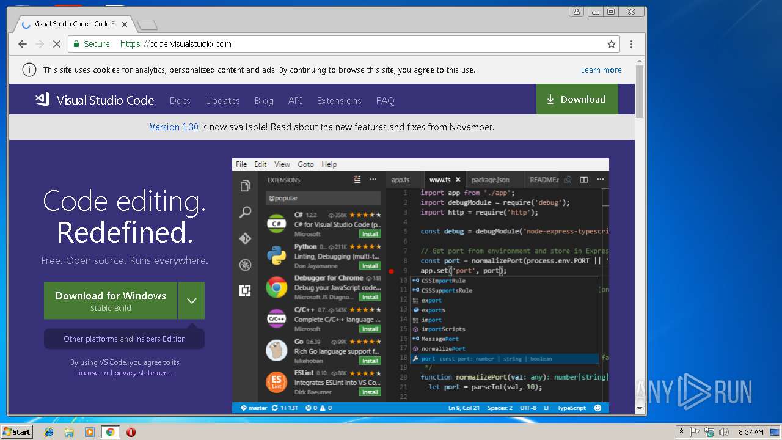Click the volume speaker tray icon
Screen dimensions: 782x440
(x=724, y=432)
